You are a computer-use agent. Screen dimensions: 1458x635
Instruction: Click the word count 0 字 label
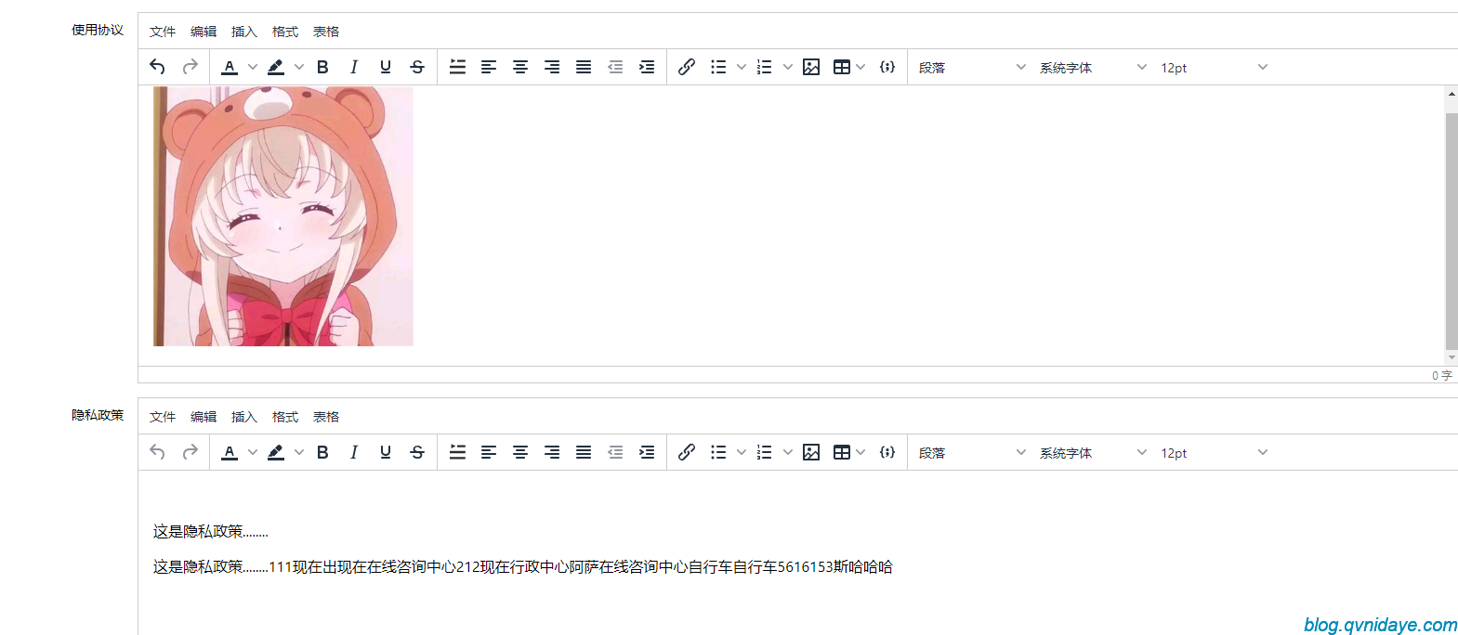point(1441,375)
